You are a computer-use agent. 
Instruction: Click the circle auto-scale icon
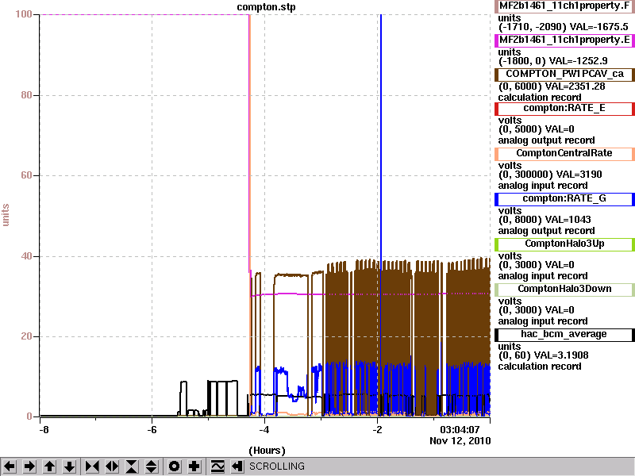(175, 466)
